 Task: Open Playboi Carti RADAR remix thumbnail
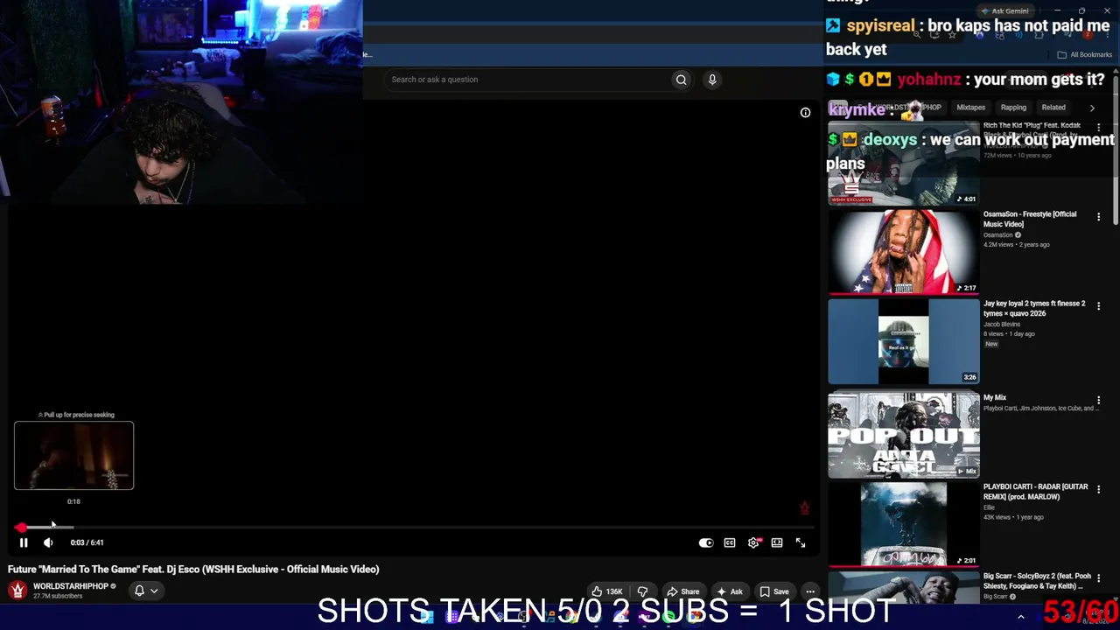point(904,525)
